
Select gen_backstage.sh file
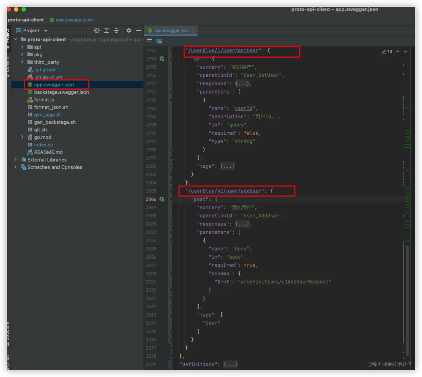point(55,122)
